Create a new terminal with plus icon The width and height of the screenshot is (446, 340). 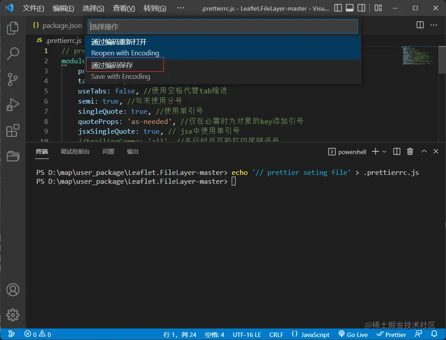(376, 151)
